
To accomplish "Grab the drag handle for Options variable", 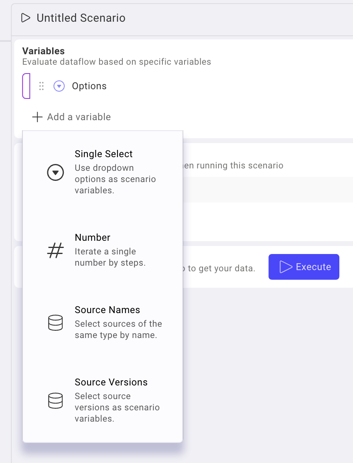I will pos(42,86).
